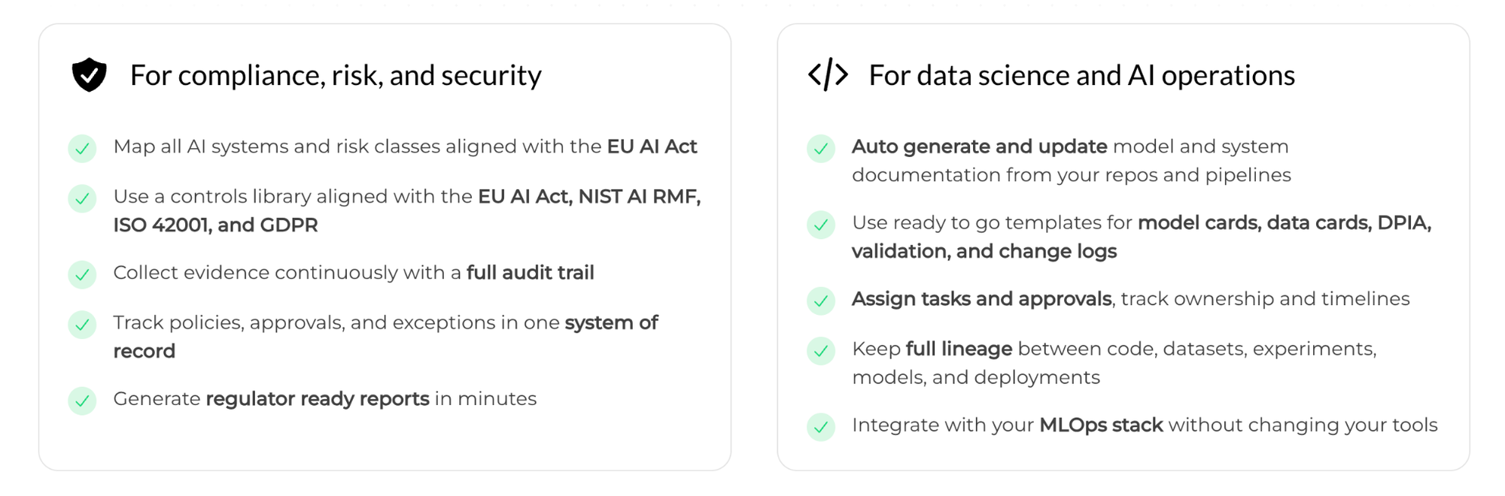Click the checkmark beside Generate regulator ready reports

pyautogui.click(x=82, y=401)
